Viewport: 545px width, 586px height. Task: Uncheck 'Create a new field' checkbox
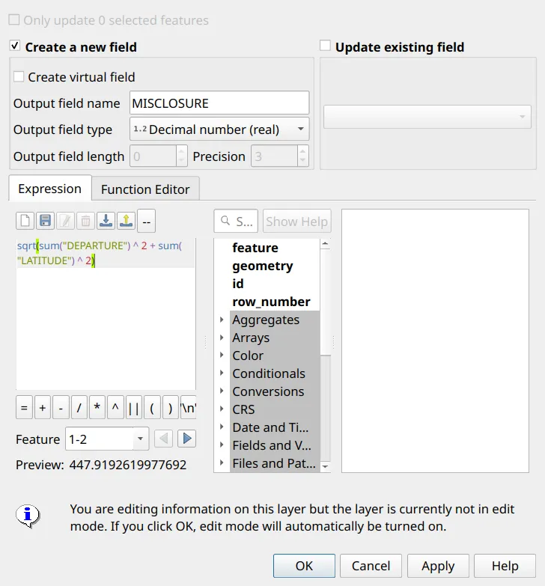14,46
